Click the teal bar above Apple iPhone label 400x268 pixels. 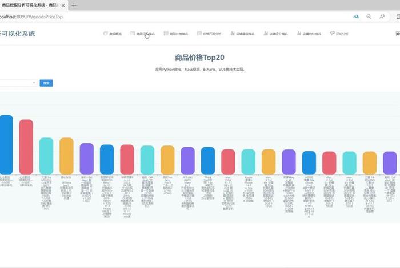click(x=248, y=162)
